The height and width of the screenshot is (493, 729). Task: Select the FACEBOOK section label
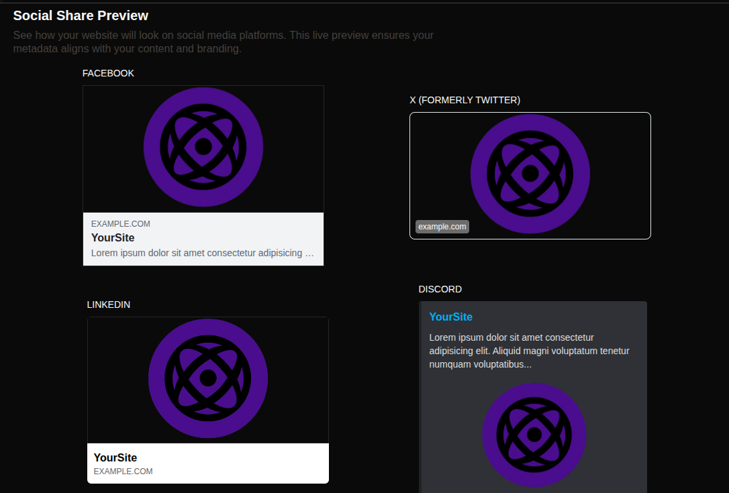[x=108, y=73]
